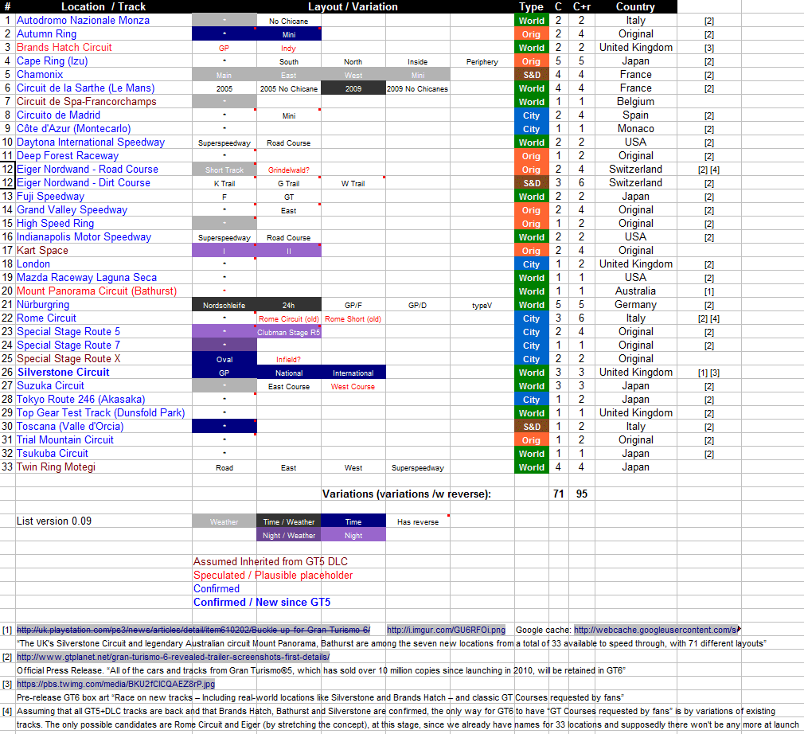This screenshot has width=804, height=734.
Task: Click the 'Confirmed / New since GT5' legend text
Action: 262,603
